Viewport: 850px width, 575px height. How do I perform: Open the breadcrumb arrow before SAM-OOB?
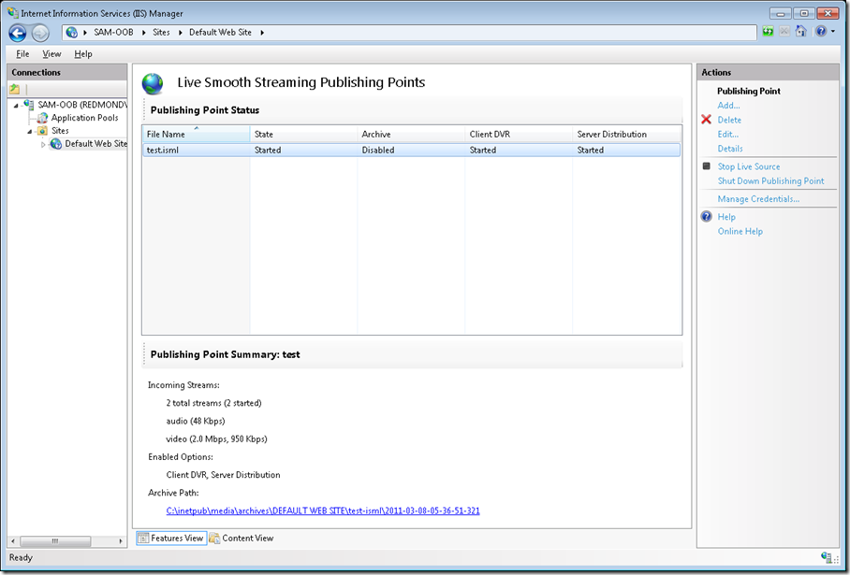85,33
